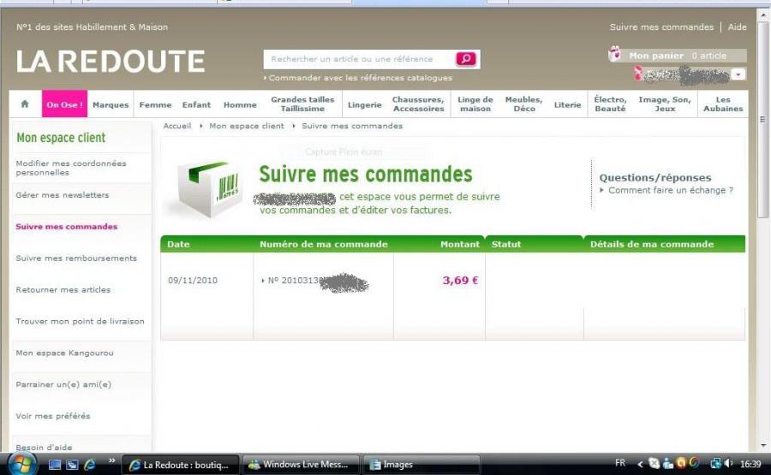The image size is (771, 475).
Task: Click into the article search field
Action: pyautogui.click(x=358, y=59)
